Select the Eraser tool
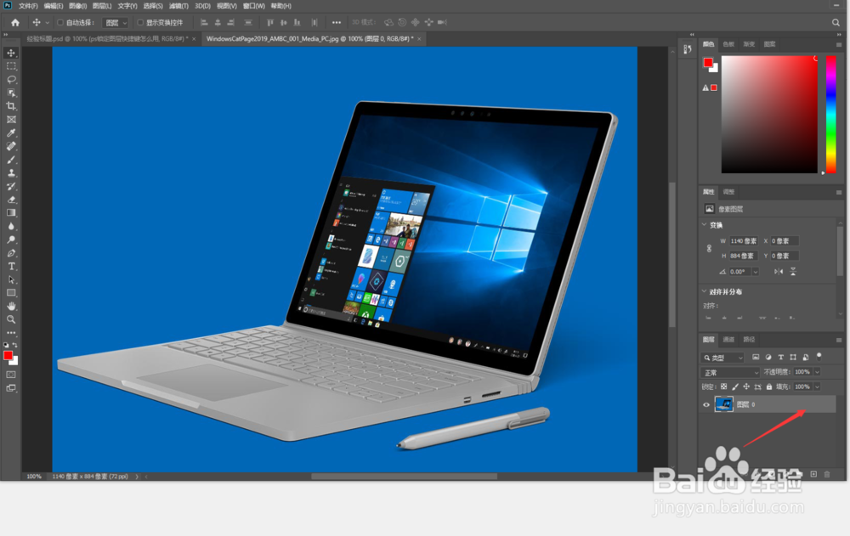850x536 pixels. pos(11,200)
